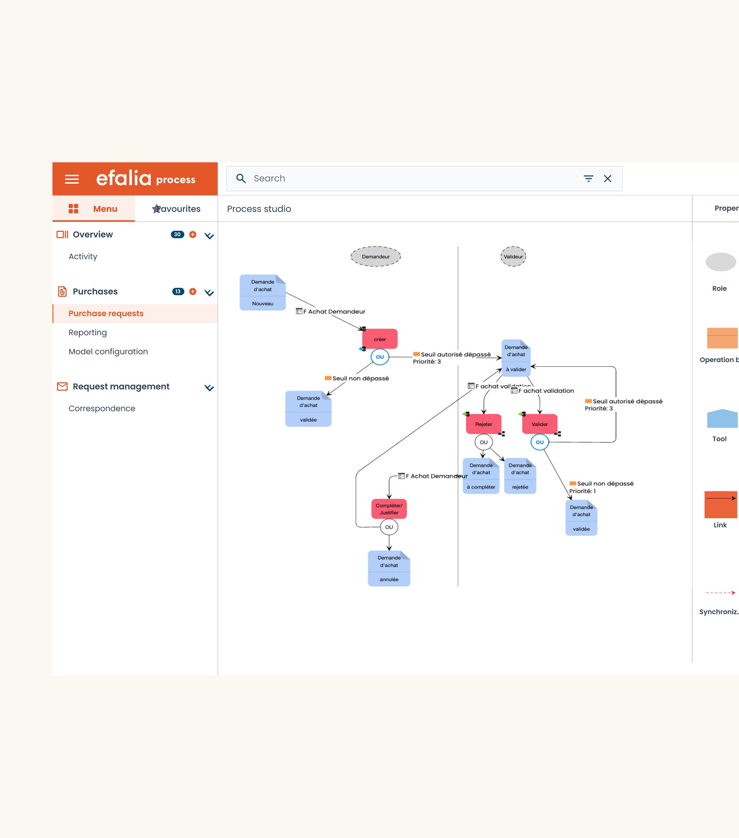Click the Purchases section icon
Viewport: 739px width, 838px height.
(x=62, y=291)
